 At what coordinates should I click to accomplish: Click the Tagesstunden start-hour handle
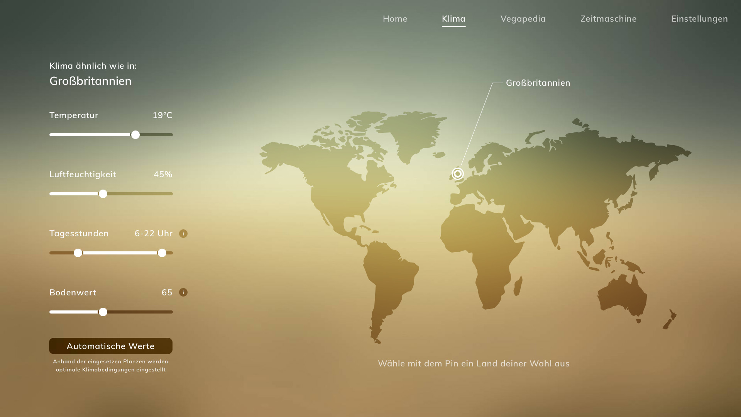[x=78, y=253]
